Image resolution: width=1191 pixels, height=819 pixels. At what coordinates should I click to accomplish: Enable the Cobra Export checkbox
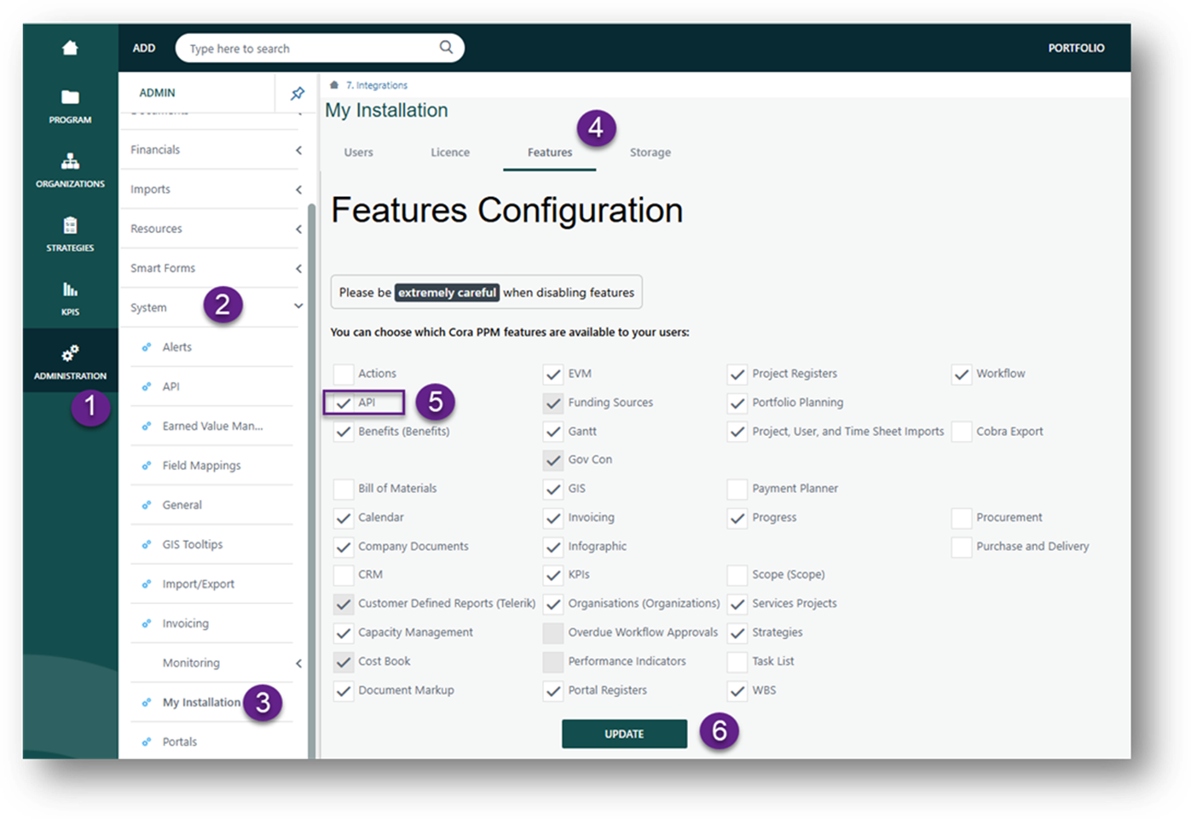pos(962,432)
